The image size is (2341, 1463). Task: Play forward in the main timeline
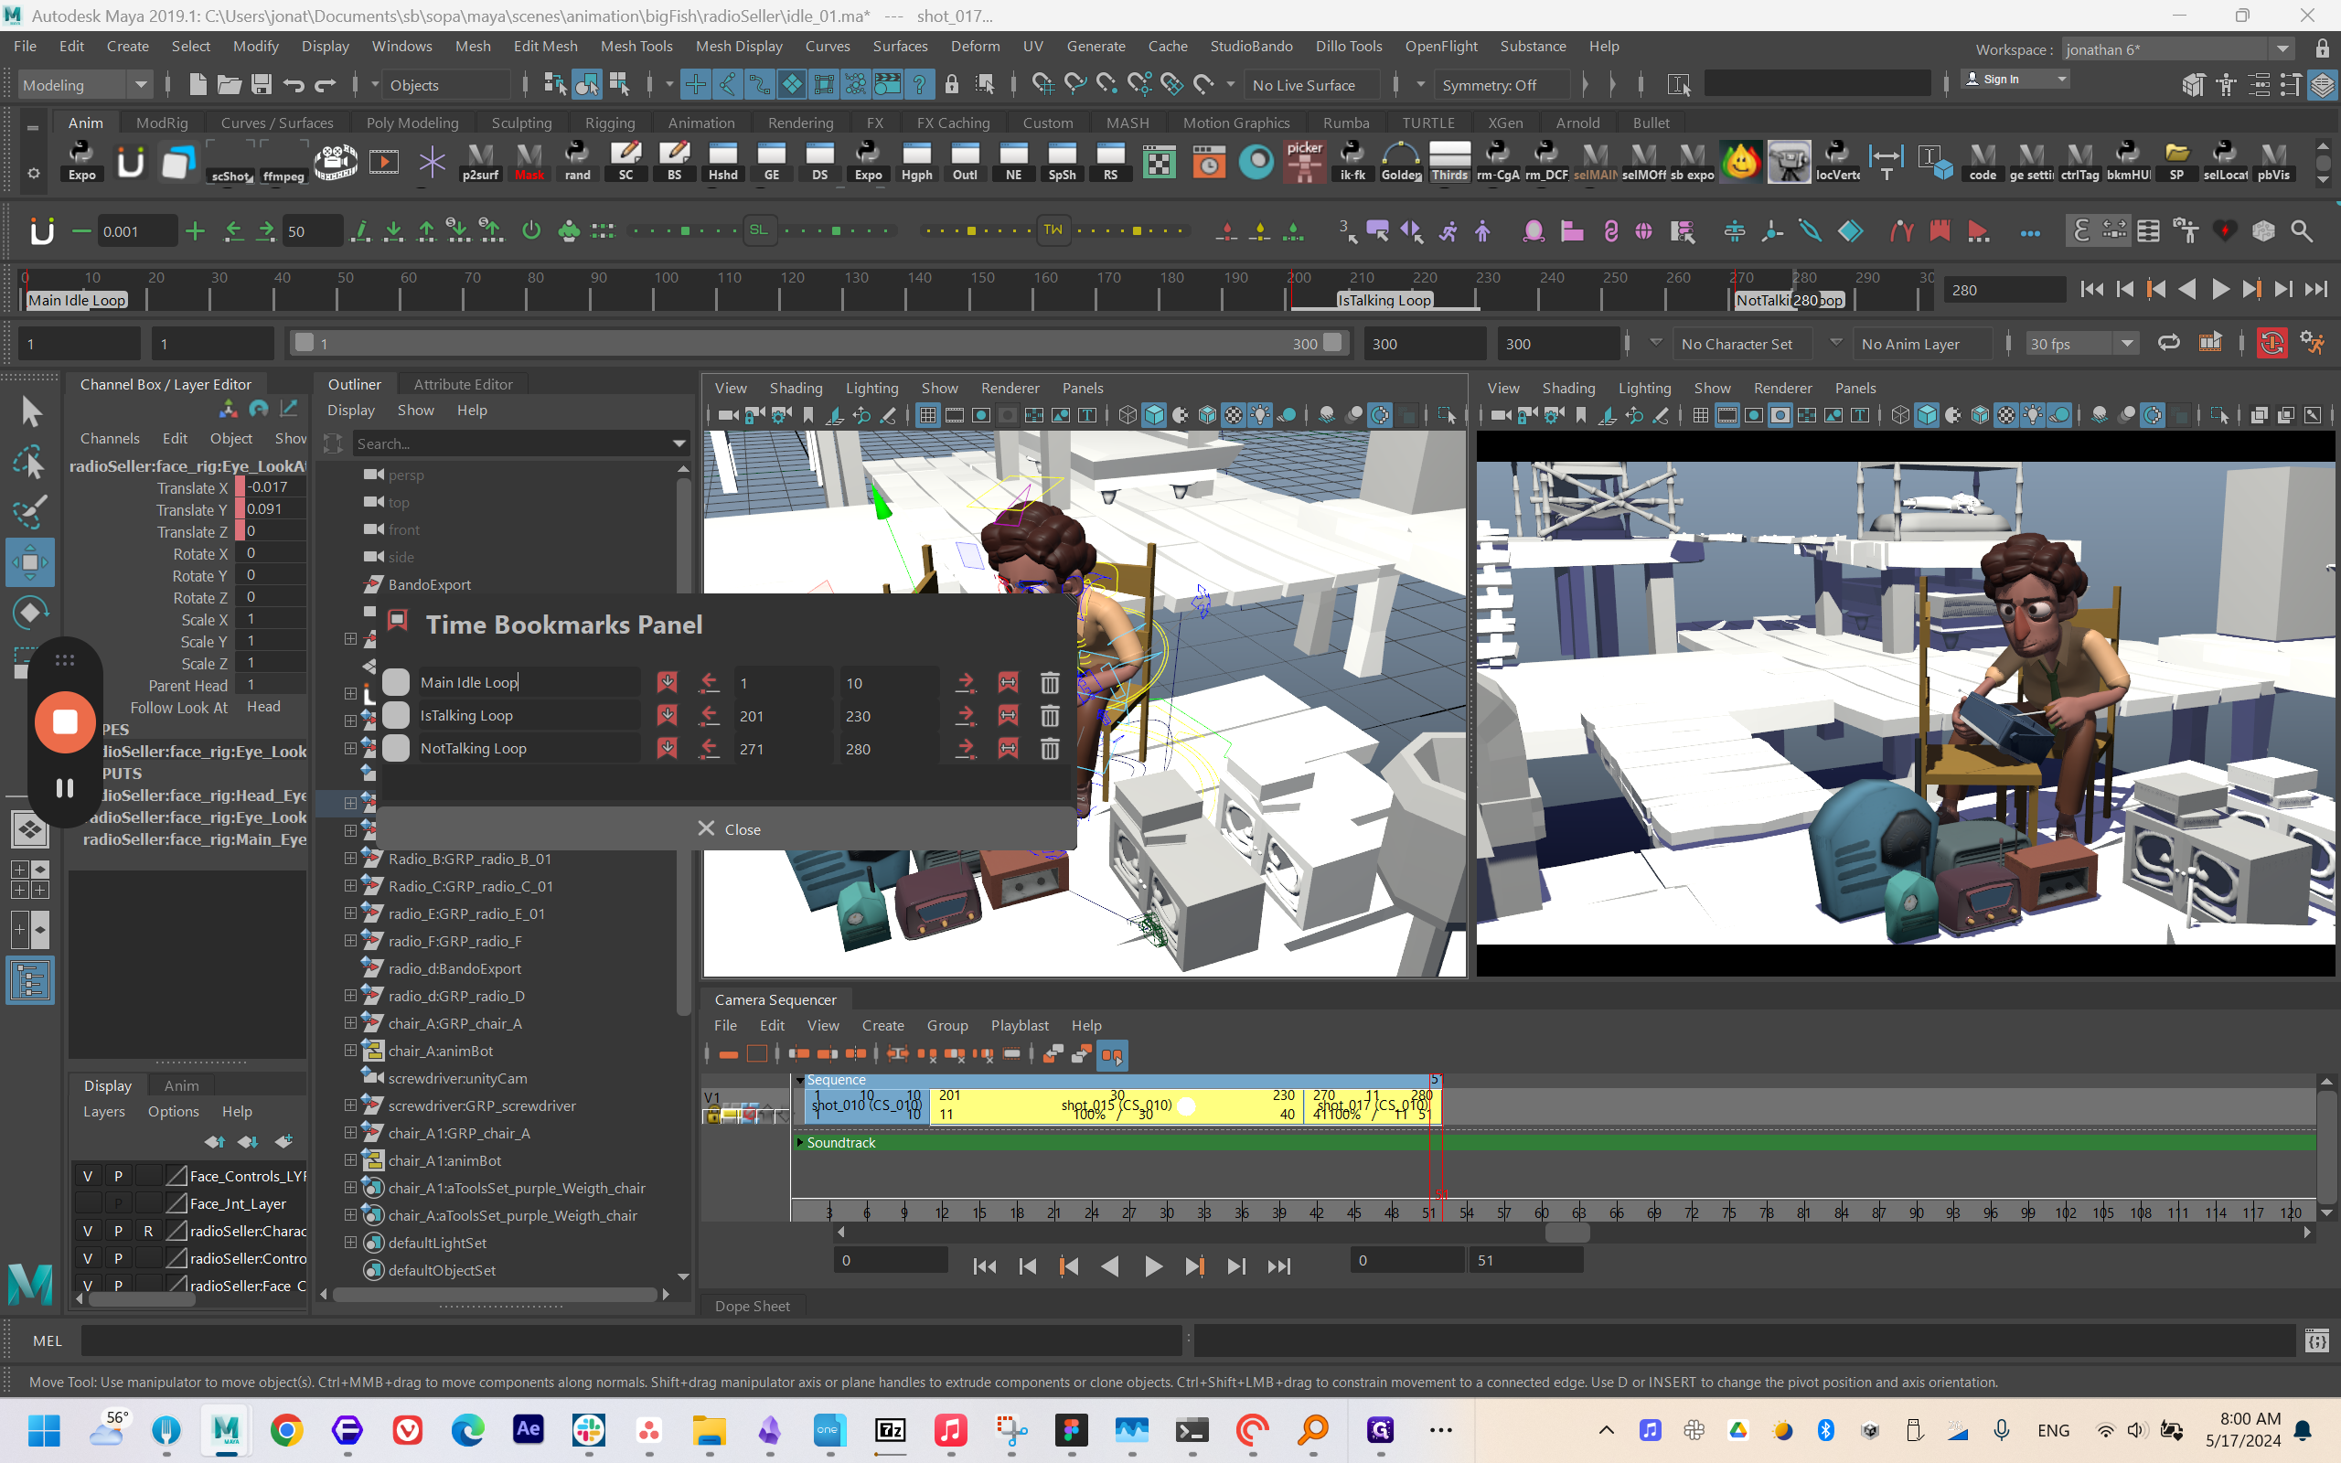[2220, 289]
